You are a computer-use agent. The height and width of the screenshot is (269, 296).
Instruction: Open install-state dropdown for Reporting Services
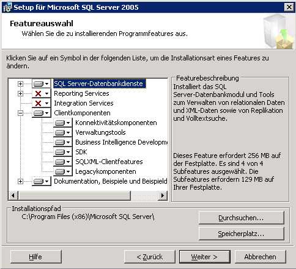(x=41, y=93)
